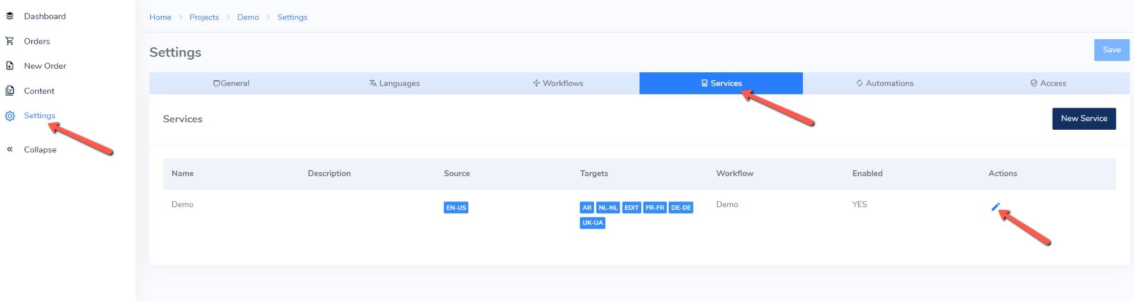
Task: Click the Settings breadcrumb link
Action: point(292,17)
